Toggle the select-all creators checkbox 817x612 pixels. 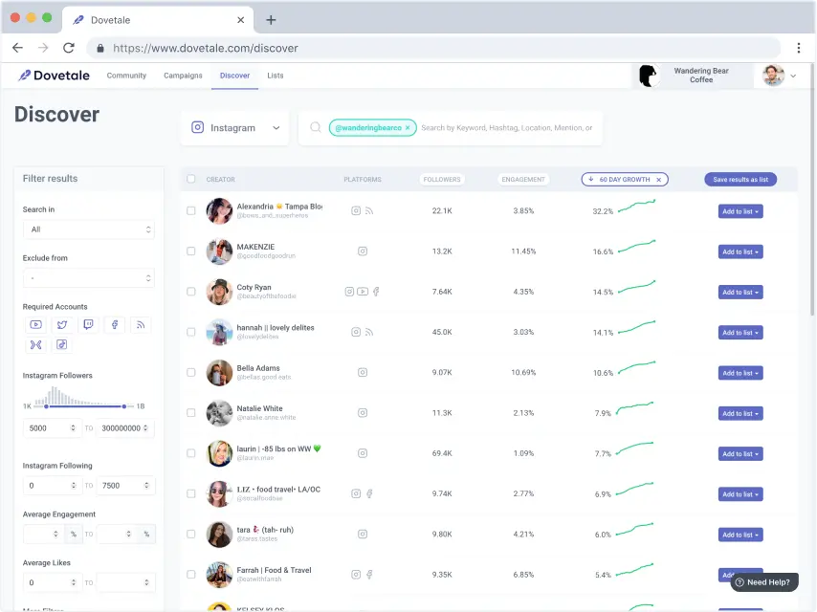pos(191,179)
